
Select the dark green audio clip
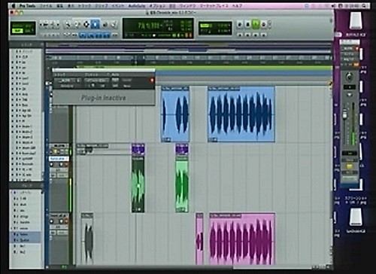pyautogui.click(x=138, y=184)
